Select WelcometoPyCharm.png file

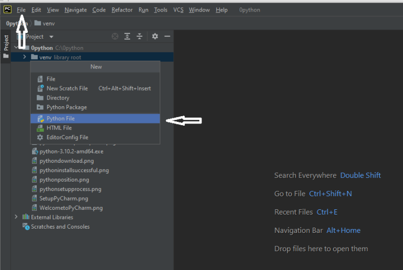[x=71, y=208]
